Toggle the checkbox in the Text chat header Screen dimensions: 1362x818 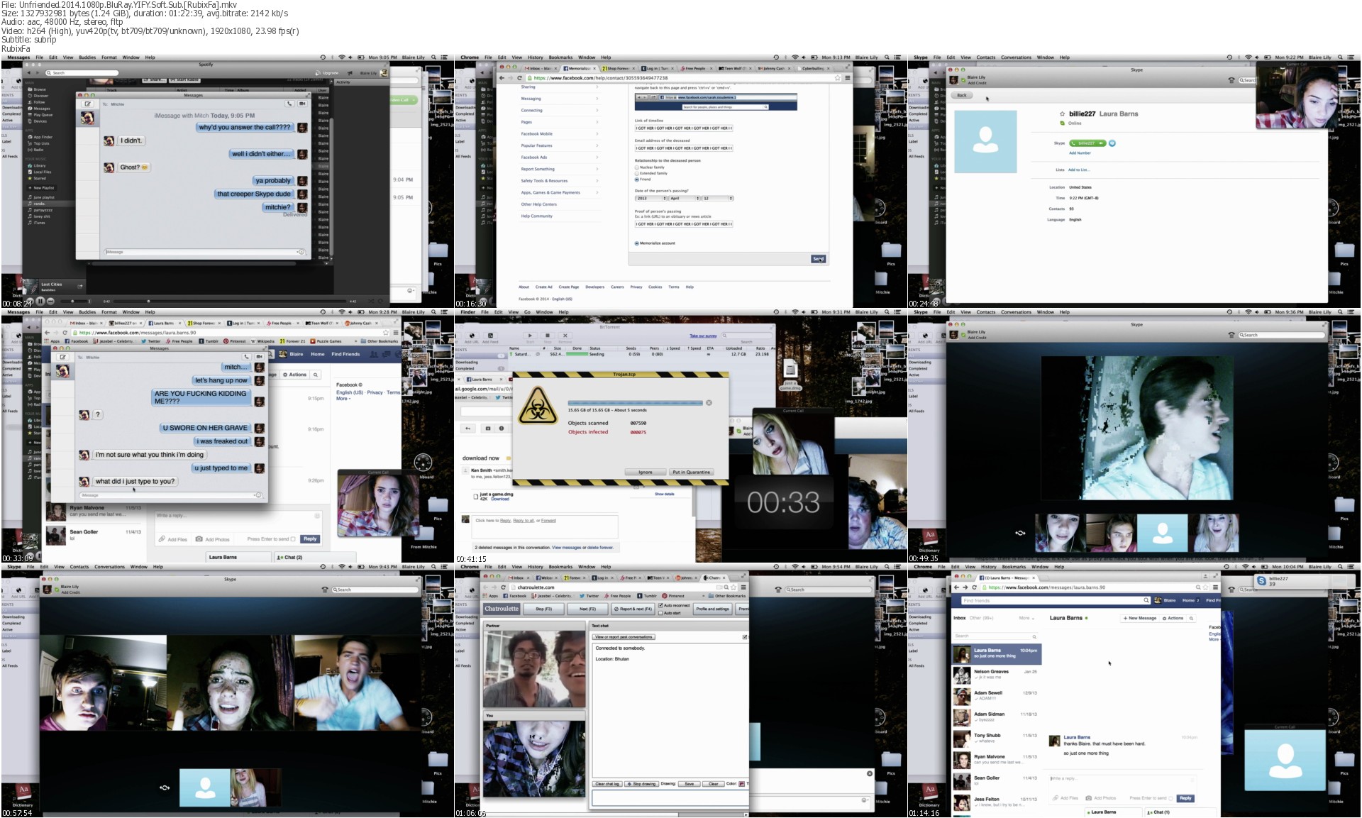coord(744,637)
